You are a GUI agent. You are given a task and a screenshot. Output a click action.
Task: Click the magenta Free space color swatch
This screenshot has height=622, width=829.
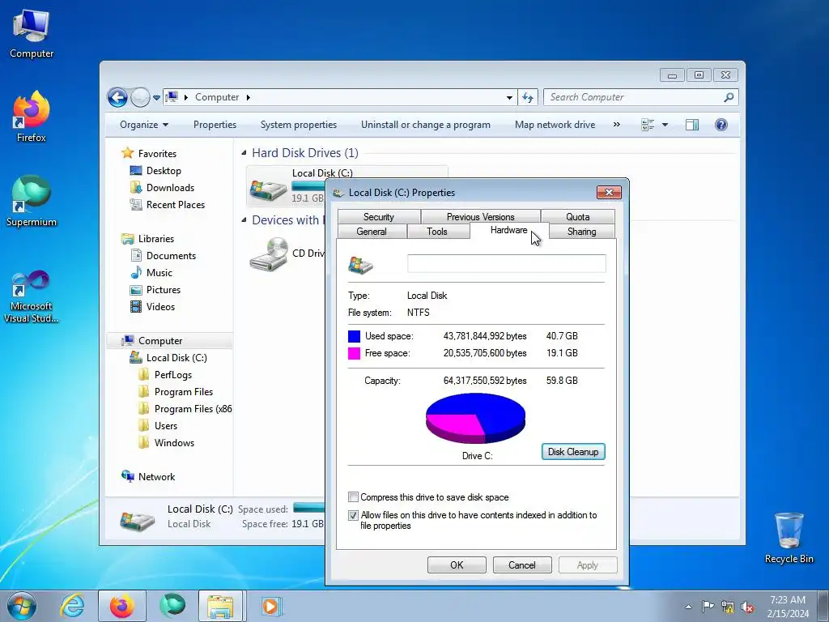pos(355,353)
